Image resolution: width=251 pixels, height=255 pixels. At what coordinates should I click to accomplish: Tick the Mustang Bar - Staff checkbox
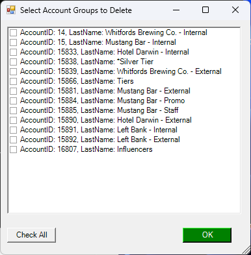coord(13,110)
